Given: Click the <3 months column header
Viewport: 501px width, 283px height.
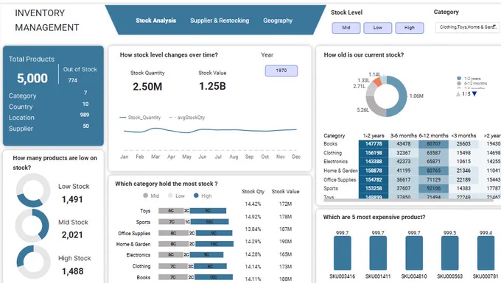Looking at the screenshot, I should point(463,136).
